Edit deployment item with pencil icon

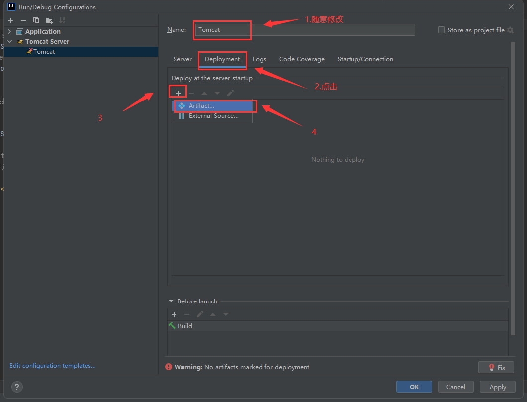coord(230,93)
